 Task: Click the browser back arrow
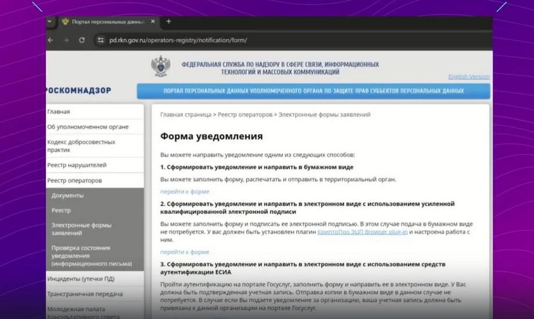50,40
